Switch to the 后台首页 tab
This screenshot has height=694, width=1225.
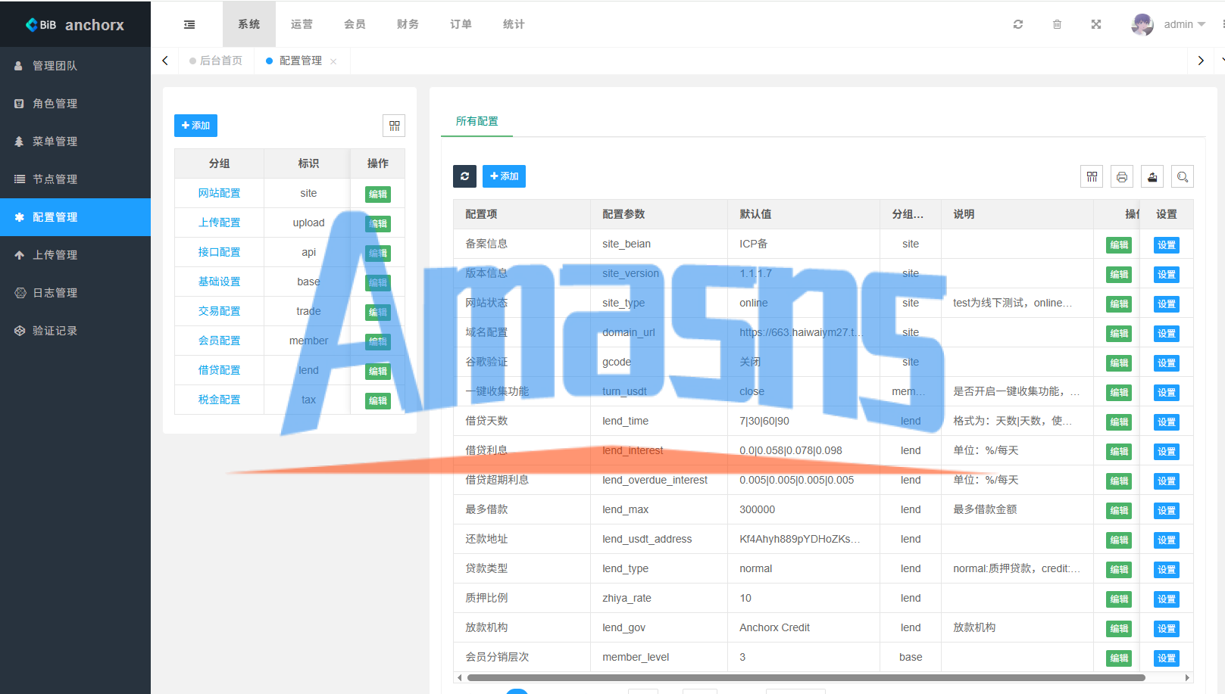[x=216, y=61]
